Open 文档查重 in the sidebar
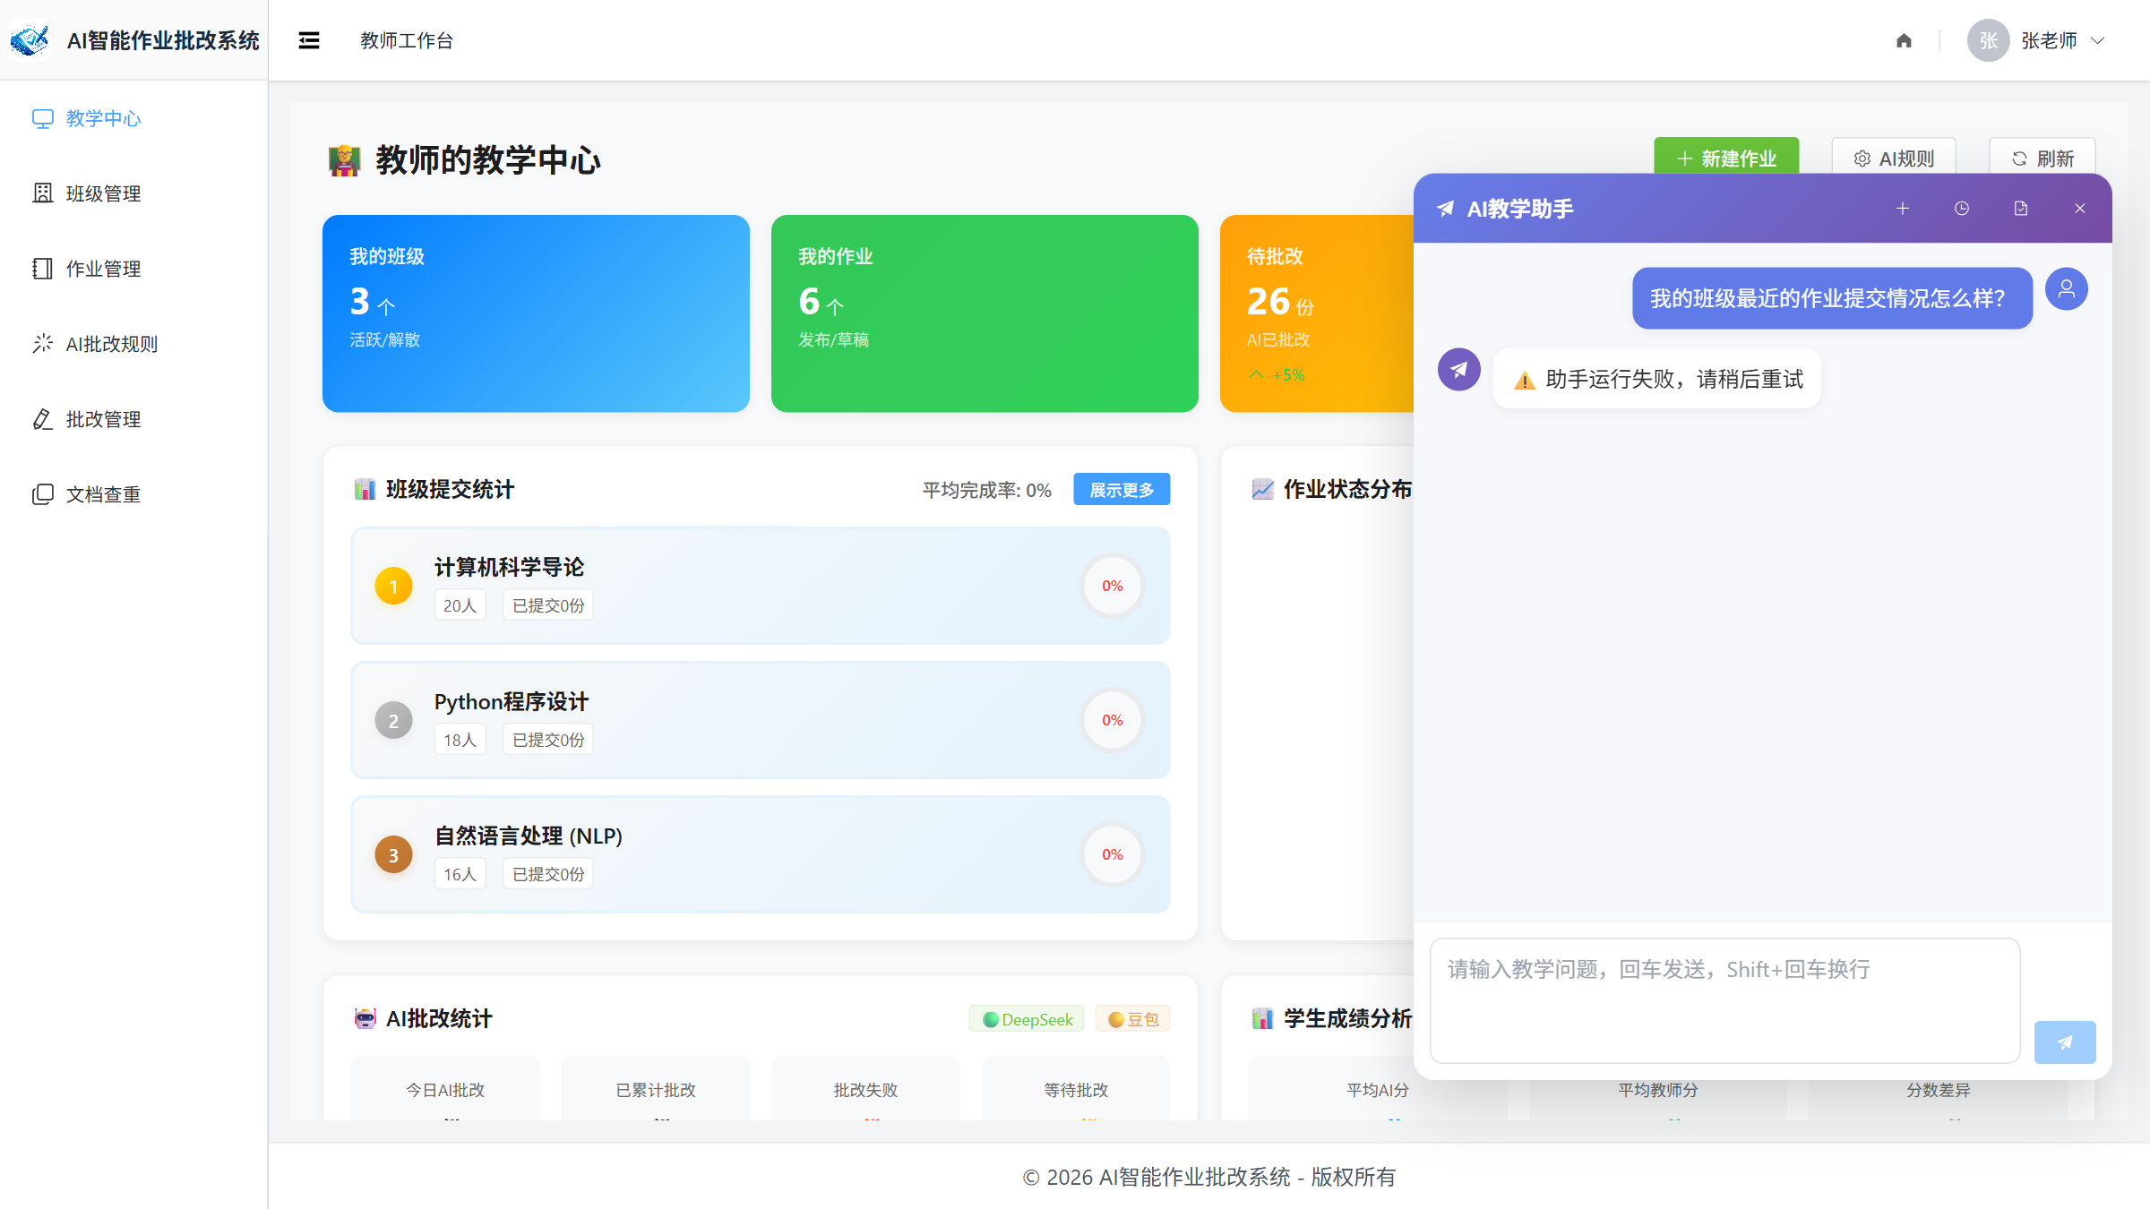The image size is (2150, 1209). [133, 494]
